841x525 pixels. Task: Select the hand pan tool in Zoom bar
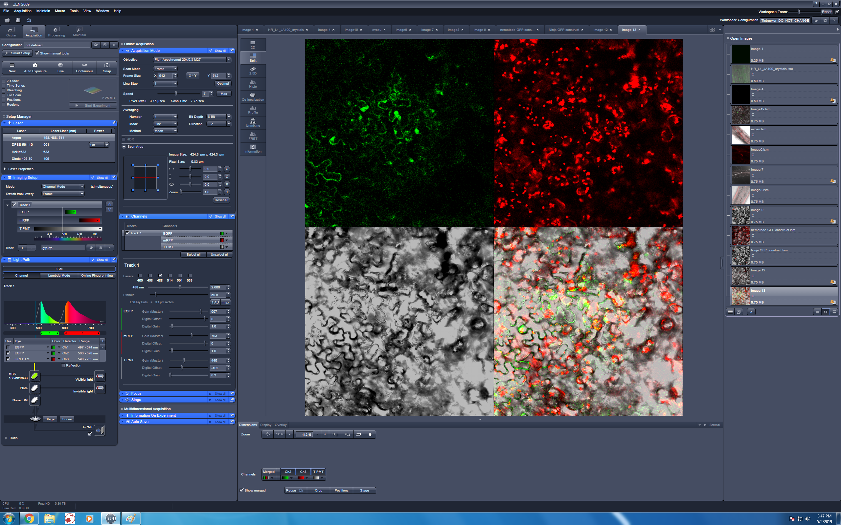pyautogui.click(x=370, y=434)
